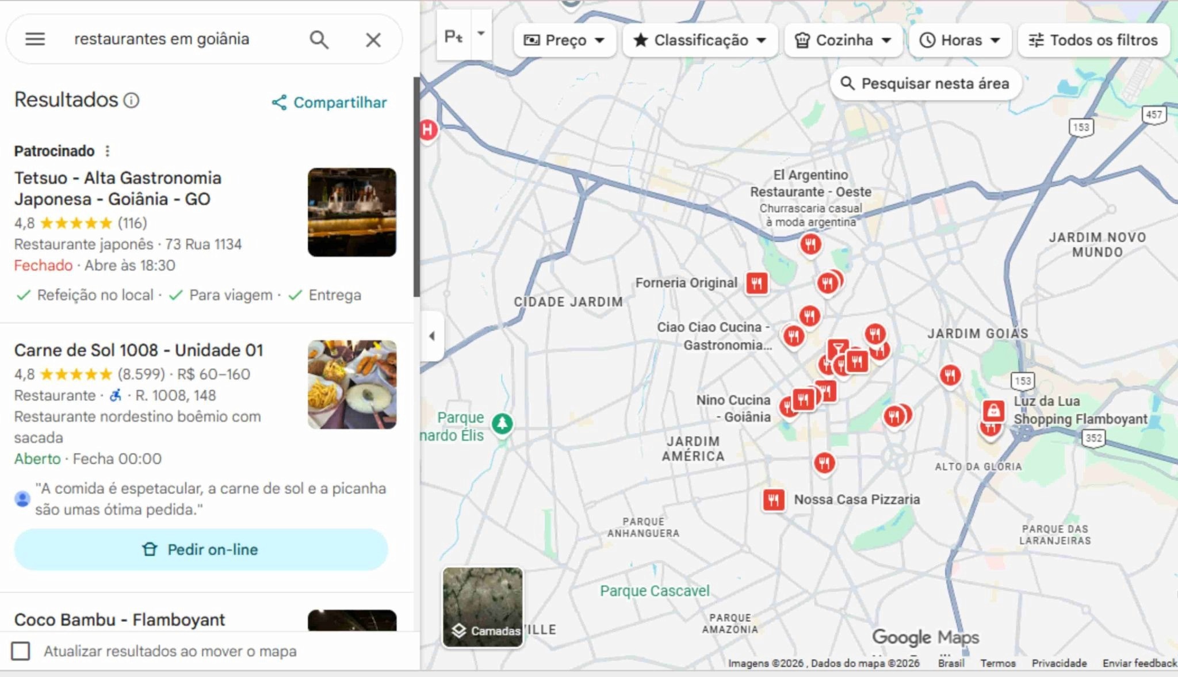Viewport: 1178px width, 677px height.
Task: Click restaurant pin in Jardim Goiás area
Action: point(950,376)
